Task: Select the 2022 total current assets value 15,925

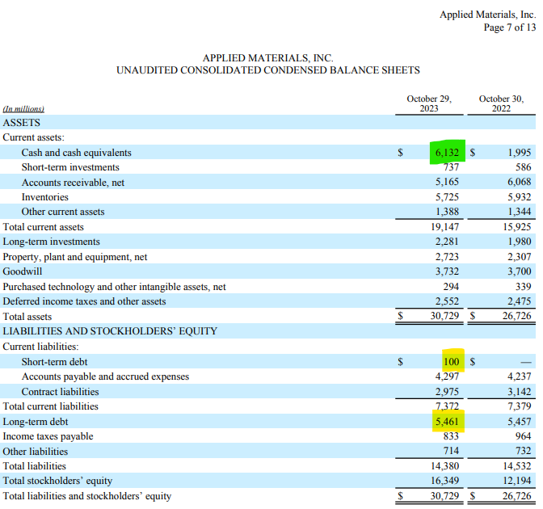Action: click(x=516, y=227)
